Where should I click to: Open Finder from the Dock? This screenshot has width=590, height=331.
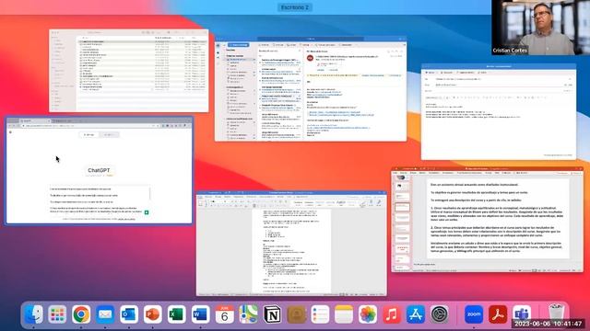(34, 314)
